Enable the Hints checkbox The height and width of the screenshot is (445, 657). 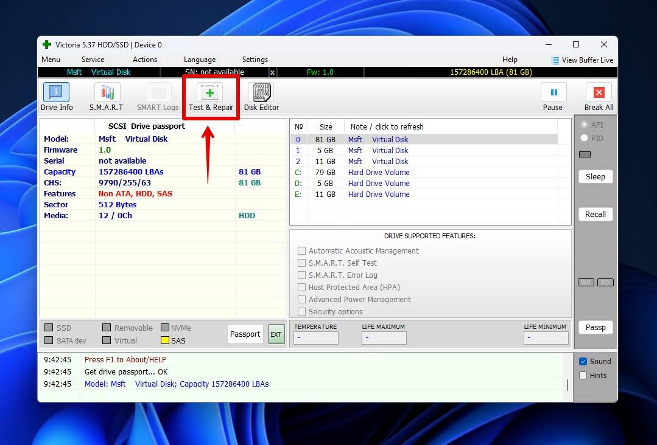click(x=583, y=376)
